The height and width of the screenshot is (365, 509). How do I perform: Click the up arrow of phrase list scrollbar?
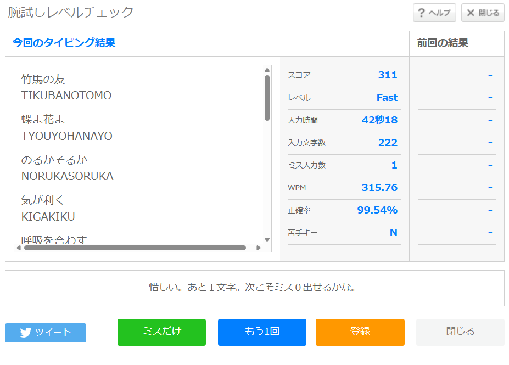coord(267,70)
